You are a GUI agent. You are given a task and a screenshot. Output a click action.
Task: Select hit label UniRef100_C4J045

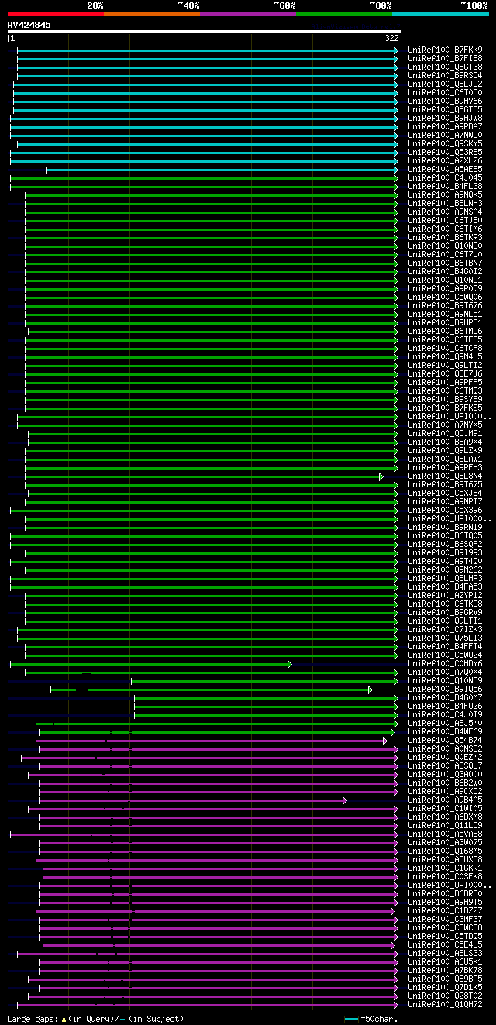[445, 178]
